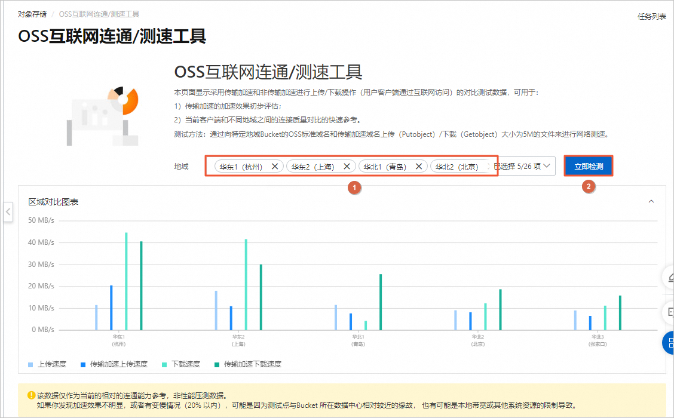Click the blue grid floating button

pos(670,343)
